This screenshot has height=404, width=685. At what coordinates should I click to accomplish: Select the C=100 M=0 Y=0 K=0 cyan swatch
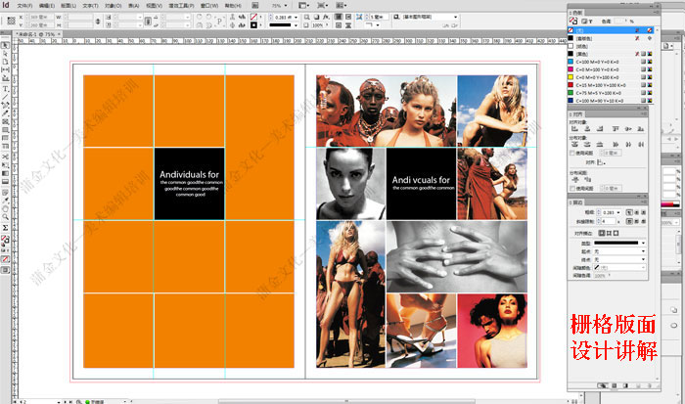coord(612,62)
